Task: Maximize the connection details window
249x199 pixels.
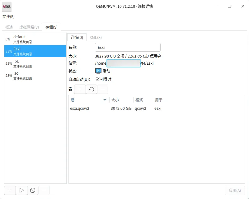Action: pyautogui.click(x=229, y=6)
